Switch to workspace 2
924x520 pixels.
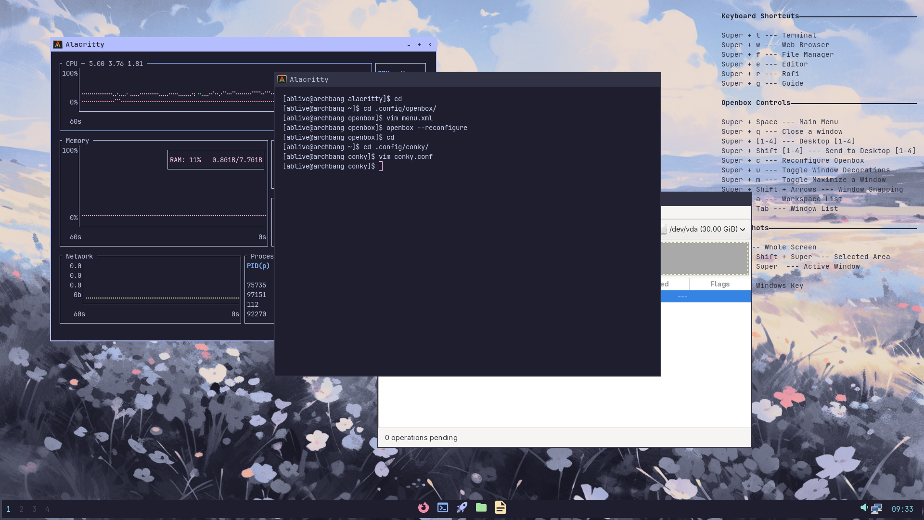(21, 509)
